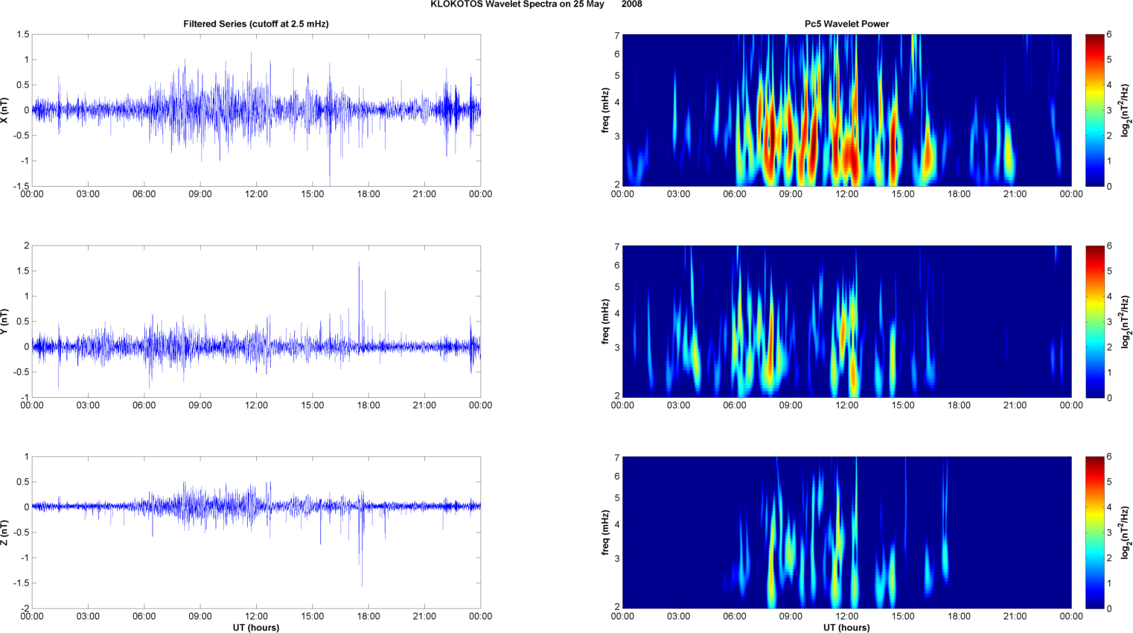Image resolution: width=1133 pixels, height=633 pixels.
Task: Click the Y component filtered time series plot
Action: 256,321
